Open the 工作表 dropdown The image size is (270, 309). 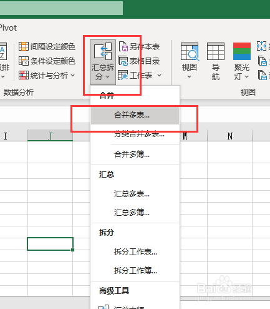140,75
